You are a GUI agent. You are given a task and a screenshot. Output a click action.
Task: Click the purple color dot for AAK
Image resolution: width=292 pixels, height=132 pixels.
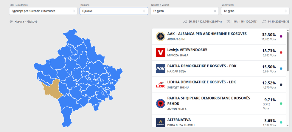281,37
